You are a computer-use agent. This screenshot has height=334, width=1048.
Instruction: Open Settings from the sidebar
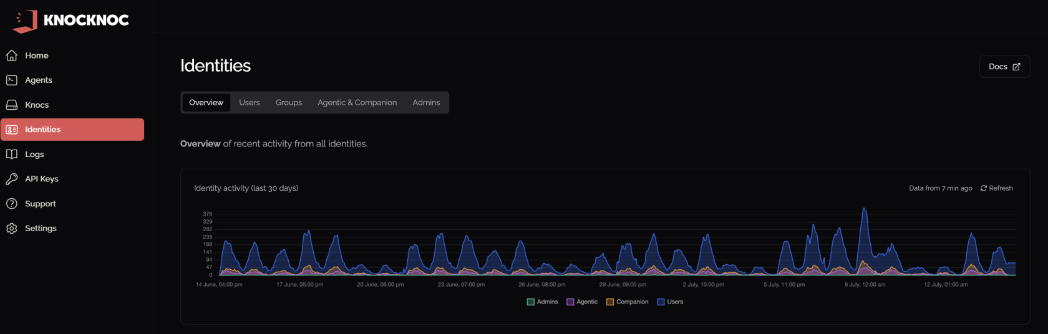point(72,228)
